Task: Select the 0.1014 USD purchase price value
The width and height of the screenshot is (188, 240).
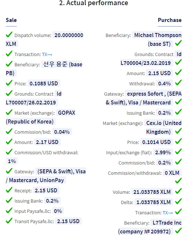Action: pyautogui.click(x=156, y=142)
